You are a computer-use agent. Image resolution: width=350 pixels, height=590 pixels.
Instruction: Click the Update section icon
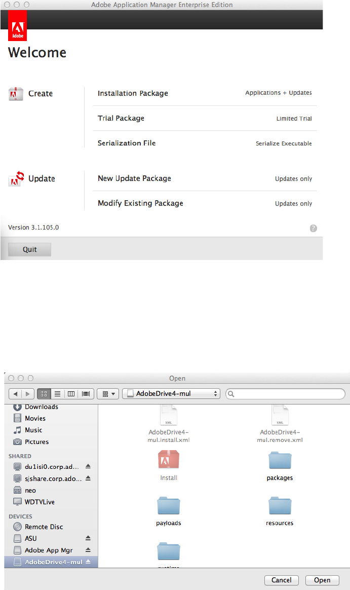[16, 179]
